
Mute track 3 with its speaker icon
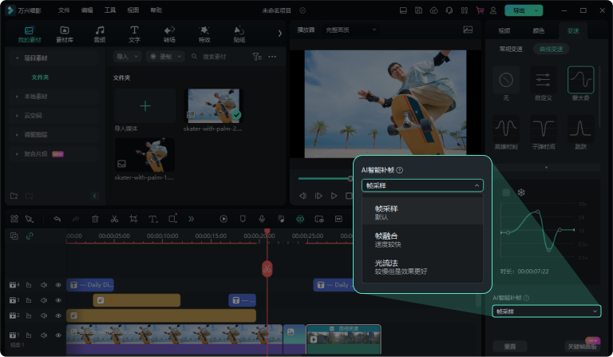[x=44, y=300]
